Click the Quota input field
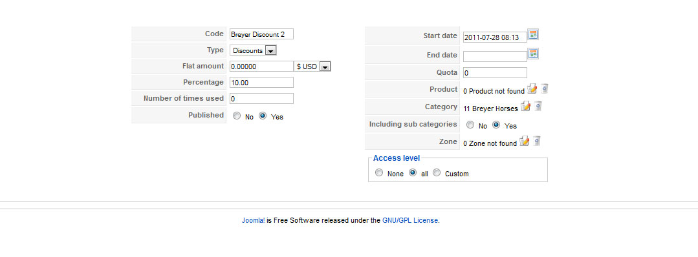The height and width of the screenshot is (257, 698). tap(495, 72)
